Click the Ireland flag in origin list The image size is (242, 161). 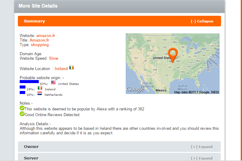click(40, 88)
